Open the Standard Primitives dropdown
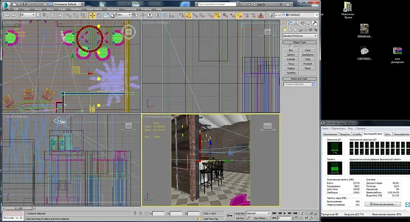This screenshot has width=410, height=222. point(300,36)
